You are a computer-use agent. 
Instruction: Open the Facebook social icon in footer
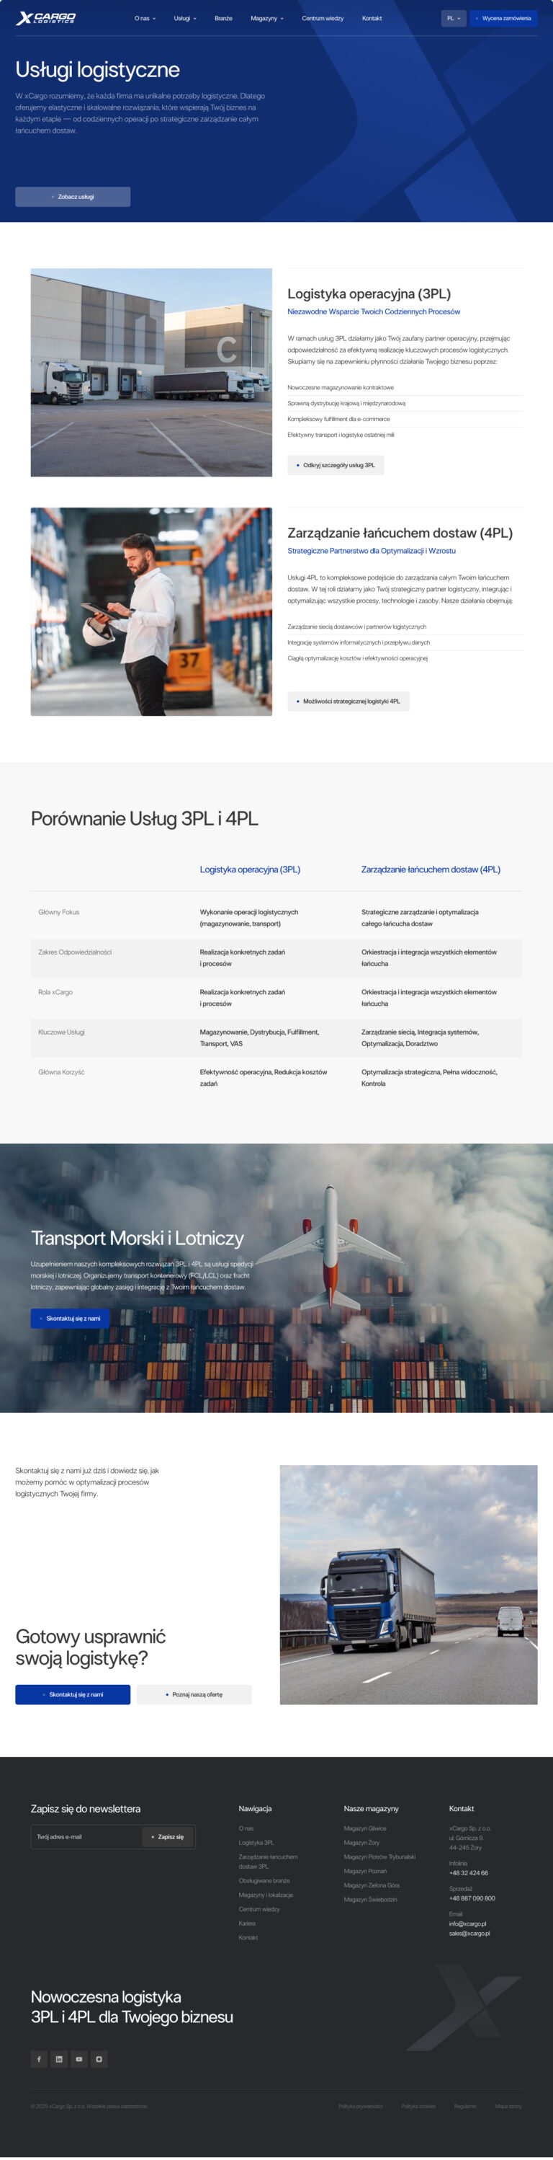[40, 2058]
